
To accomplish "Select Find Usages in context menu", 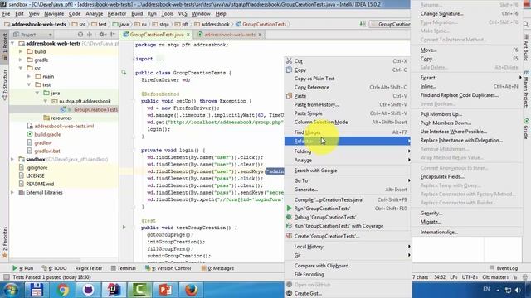I will click(x=347, y=132).
